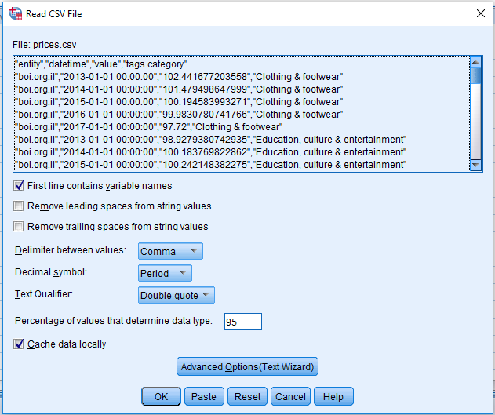Click the preview vertical scrollbar thumb
This screenshot has height=415, width=495.
475,76
